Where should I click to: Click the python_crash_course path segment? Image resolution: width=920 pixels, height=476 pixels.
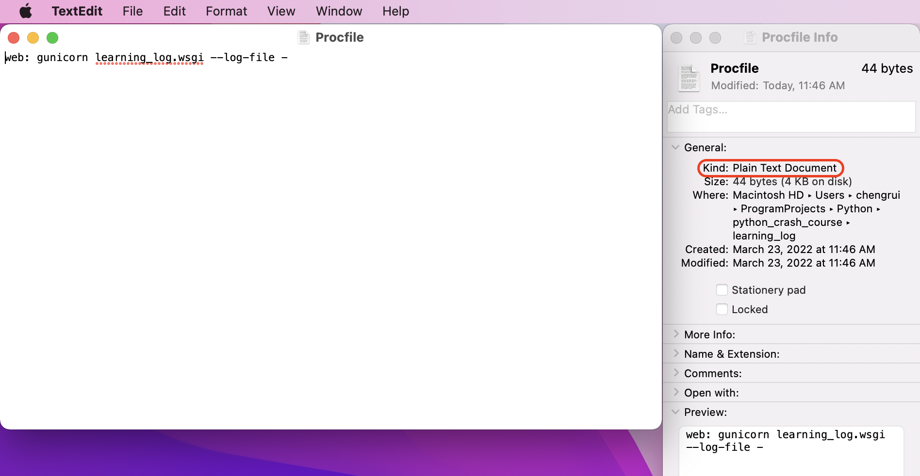coord(788,222)
